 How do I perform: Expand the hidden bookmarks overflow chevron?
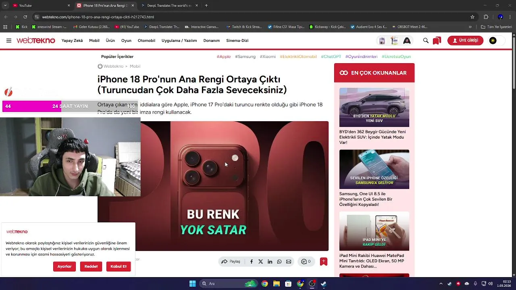click(x=470, y=27)
